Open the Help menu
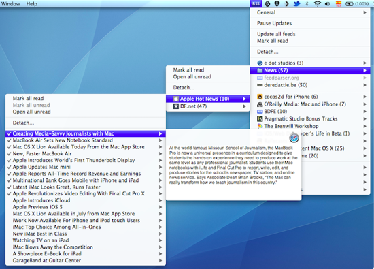 coord(32,4)
